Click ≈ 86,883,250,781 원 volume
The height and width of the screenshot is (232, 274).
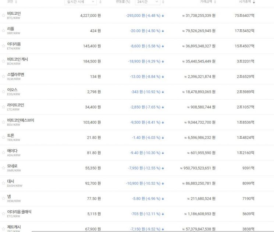coord(199,183)
